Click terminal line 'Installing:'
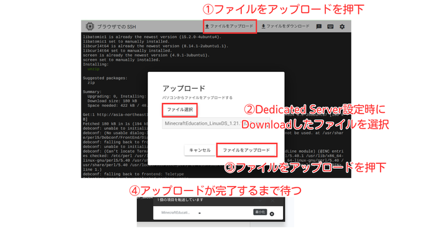The height and width of the screenshot is (242, 431). pos(96,65)
